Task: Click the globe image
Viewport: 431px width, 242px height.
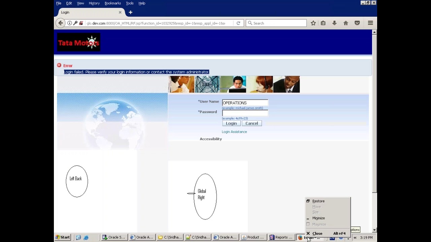Action: [112, 121]
